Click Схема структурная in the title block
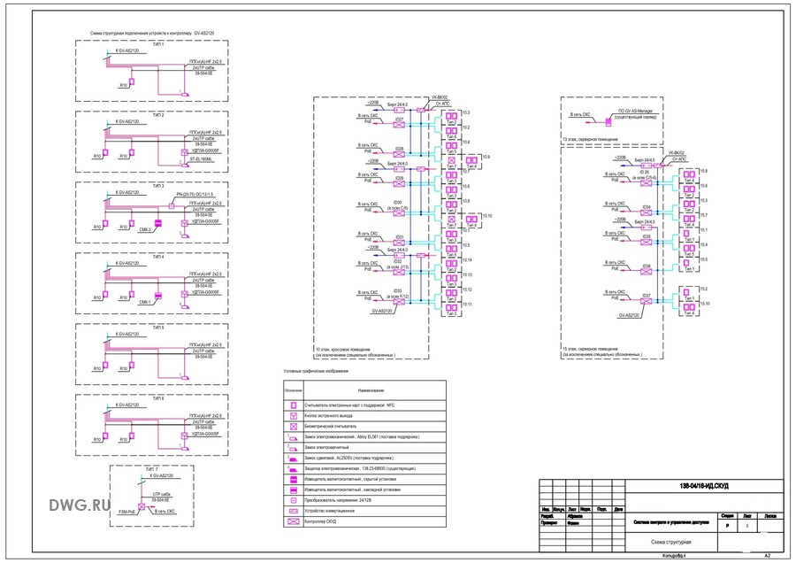The height and width of the screenshot is (563, 796). (x=670, y=542)
